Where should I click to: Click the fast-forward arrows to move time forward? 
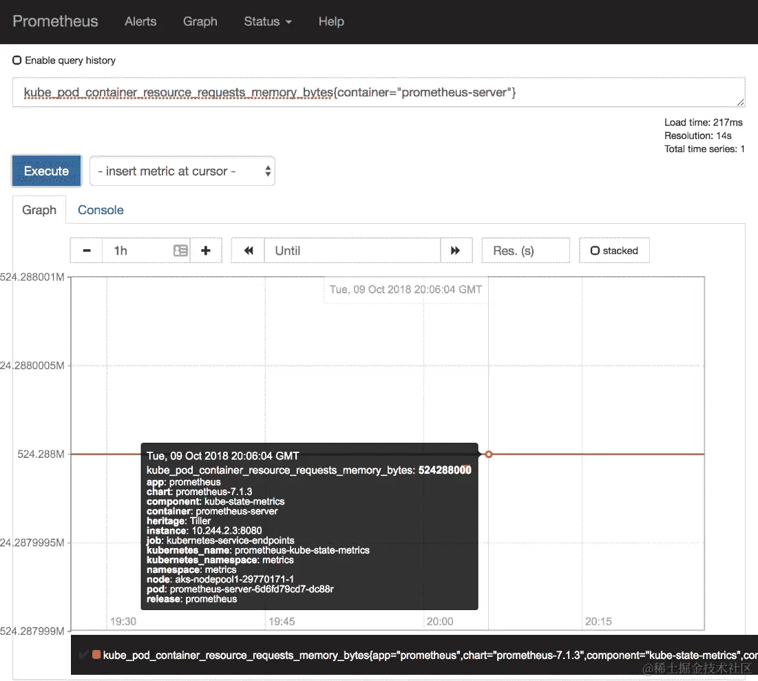click(456, 251)
